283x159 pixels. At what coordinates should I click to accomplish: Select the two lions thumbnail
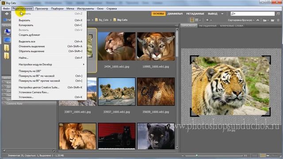[77, 136]
